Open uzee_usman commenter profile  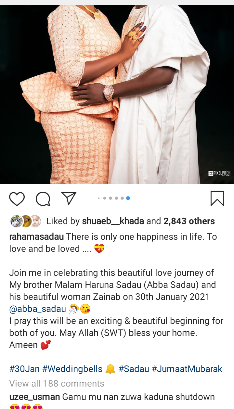34,397
